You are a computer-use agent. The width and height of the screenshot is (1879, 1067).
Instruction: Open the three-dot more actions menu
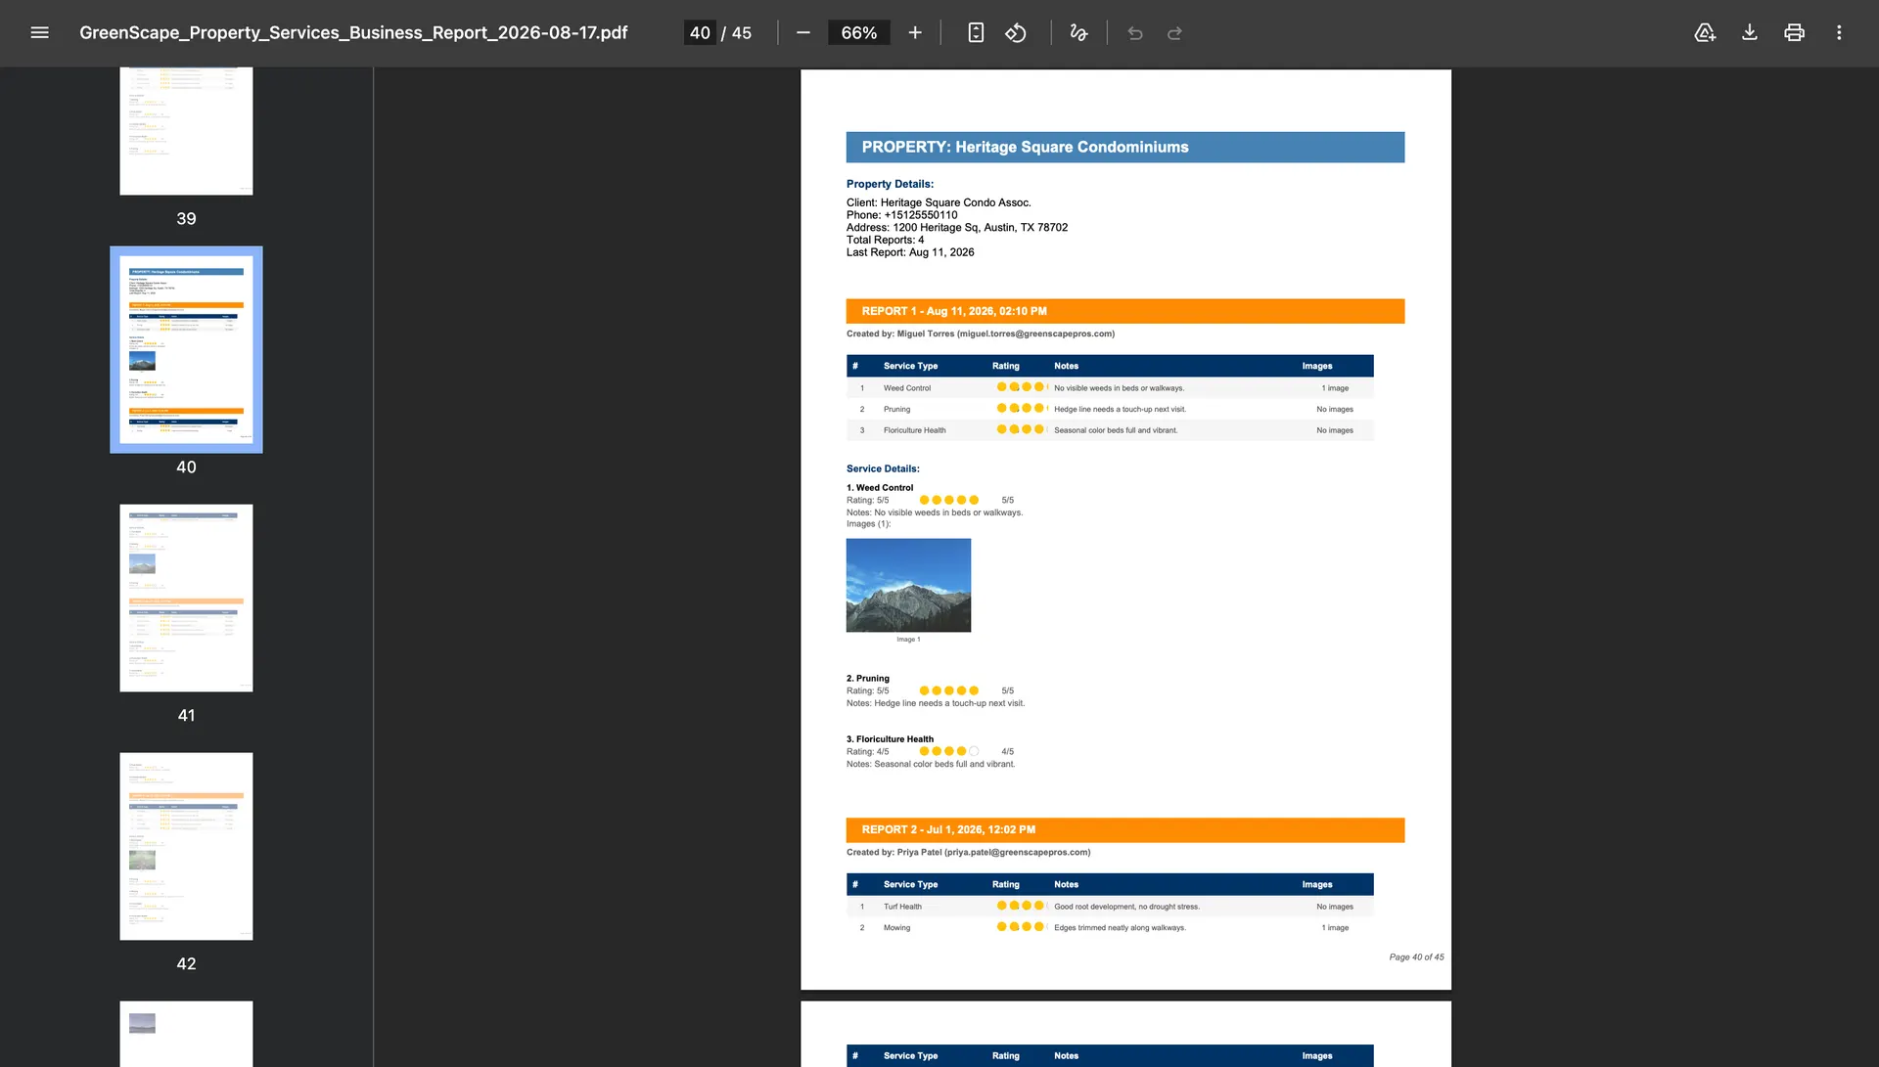[x=1839, y=32]
